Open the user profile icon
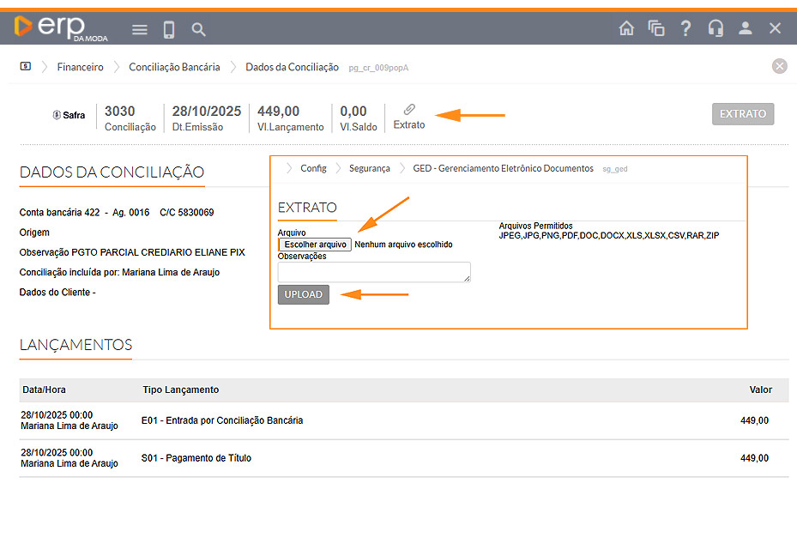The image size is (797, 556). pyautogui.click(x=746, y=28)
